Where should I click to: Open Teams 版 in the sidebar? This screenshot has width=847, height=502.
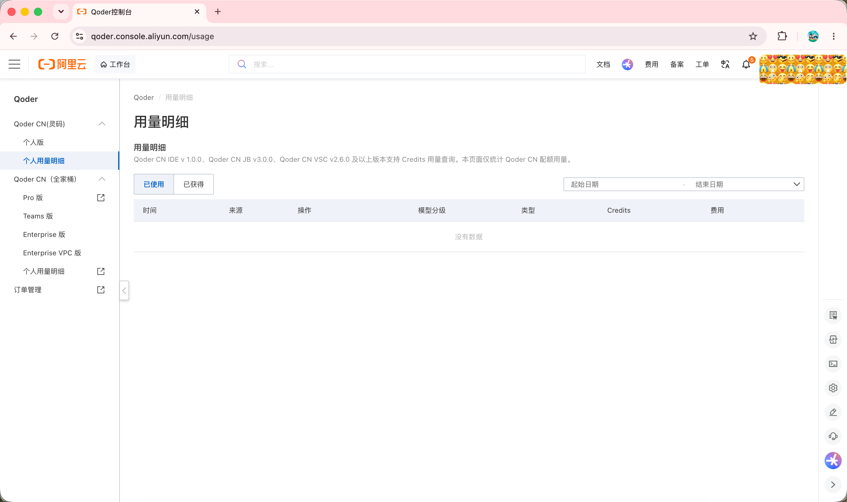[x=38, y=216]
